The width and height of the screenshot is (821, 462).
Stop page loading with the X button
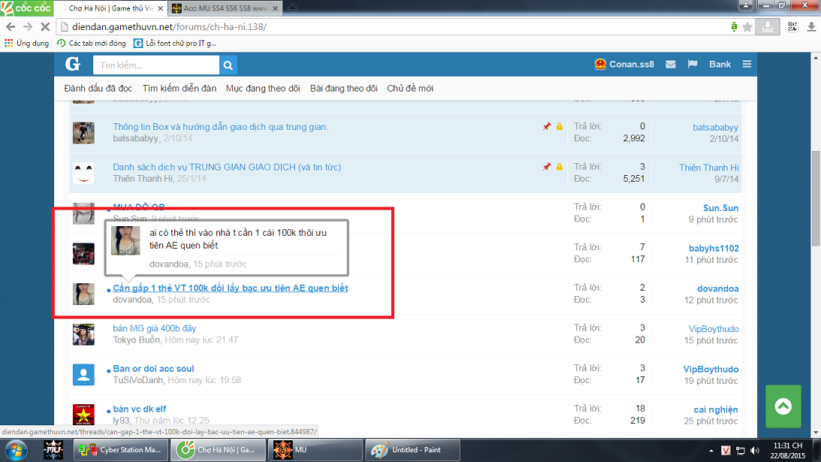(44, 26)
